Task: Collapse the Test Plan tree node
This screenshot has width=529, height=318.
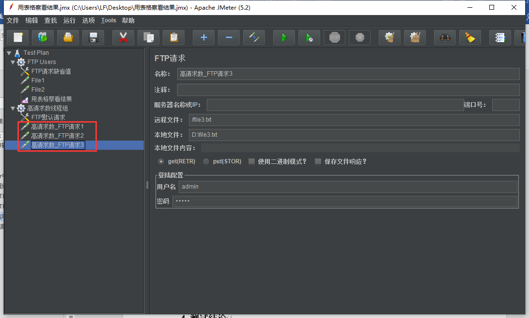Action: [x=9, y=52]
